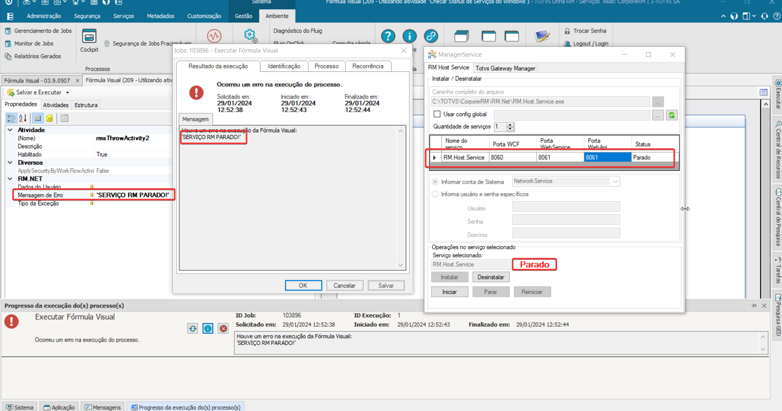Click the Reiniciar button
Image resolution: width=782 pixels, height=411 pixels.
pyautogui.click(x=532, y=292)
